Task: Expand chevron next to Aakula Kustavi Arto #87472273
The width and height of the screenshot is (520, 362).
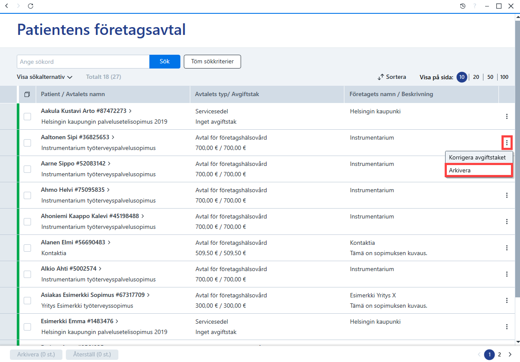Action: (x=130, y=111)
